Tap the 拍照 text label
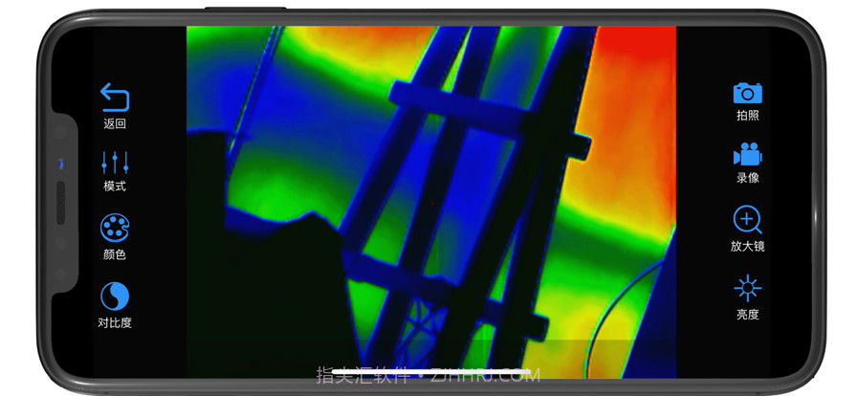 pyautogui.click(x=747, y=116)
